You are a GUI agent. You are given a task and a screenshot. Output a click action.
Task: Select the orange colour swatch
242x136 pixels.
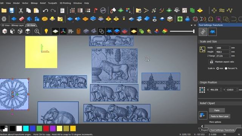coord(73,128)
